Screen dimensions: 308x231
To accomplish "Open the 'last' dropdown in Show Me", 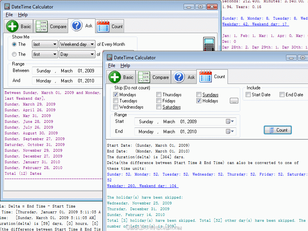I will click(45, 44).
